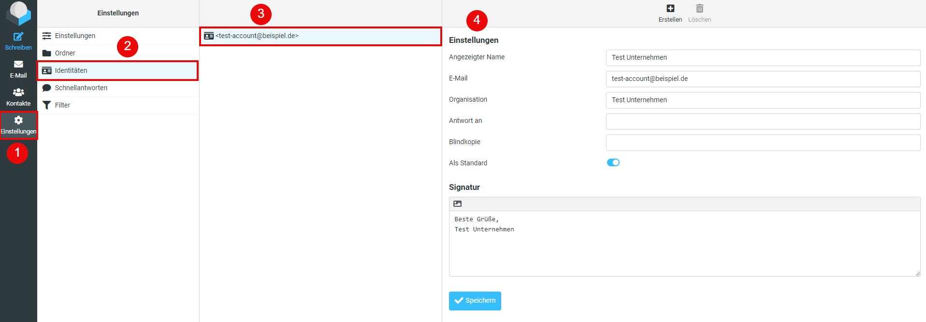Click the Antwort an input field
The width and height of the screenshot is (926, 322).
coord(763,121)
